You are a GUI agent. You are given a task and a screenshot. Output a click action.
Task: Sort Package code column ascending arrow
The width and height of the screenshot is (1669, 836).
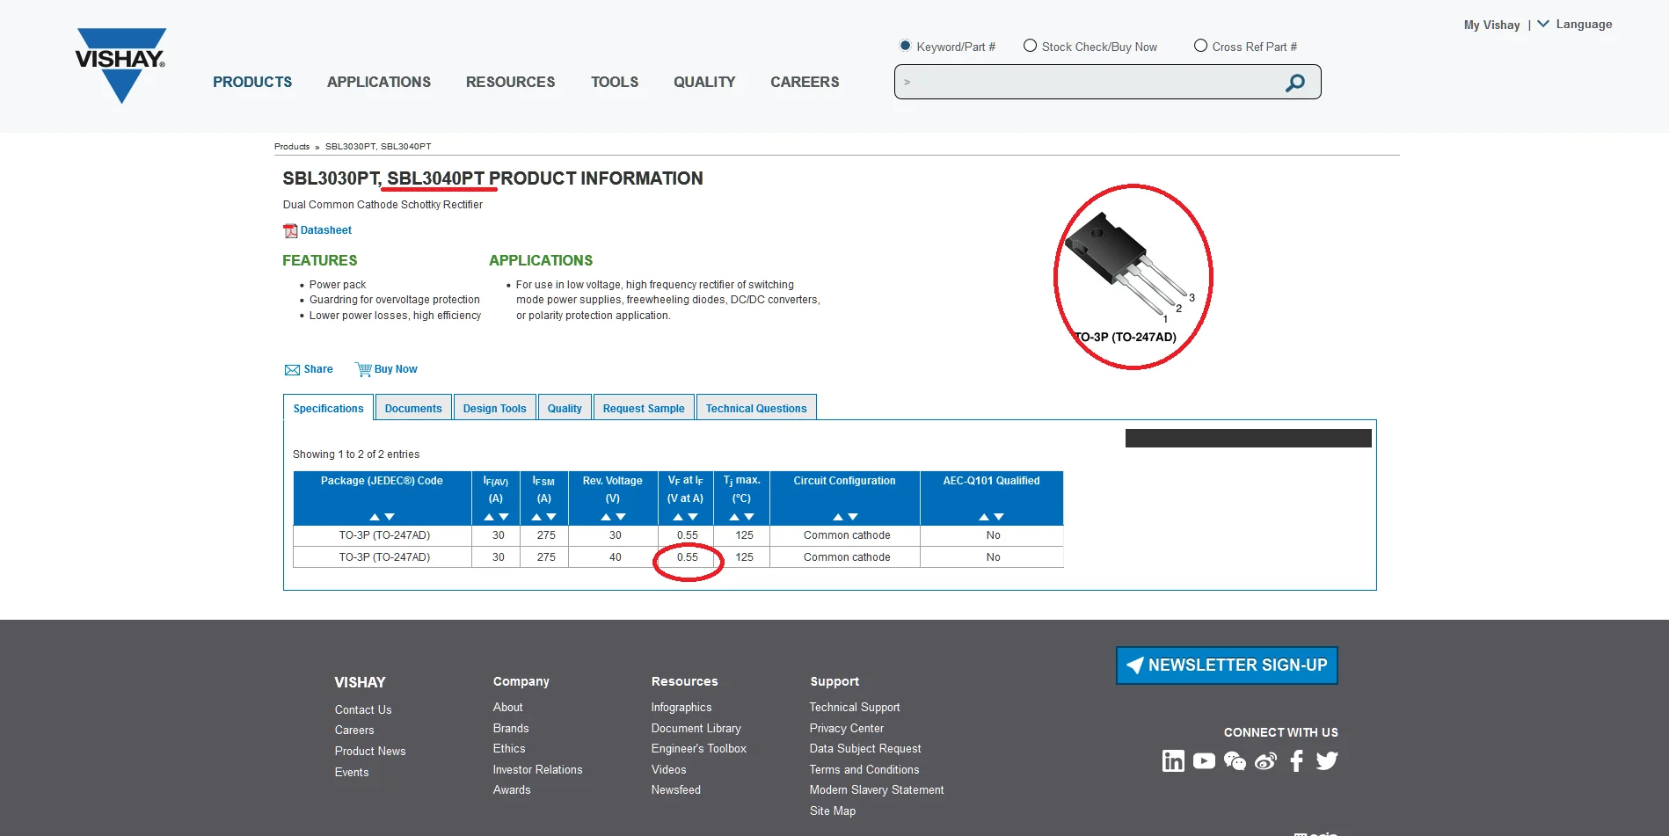375,517
